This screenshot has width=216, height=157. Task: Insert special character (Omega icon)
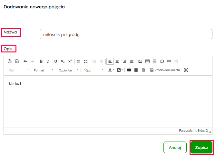click(x=162, y=61)
